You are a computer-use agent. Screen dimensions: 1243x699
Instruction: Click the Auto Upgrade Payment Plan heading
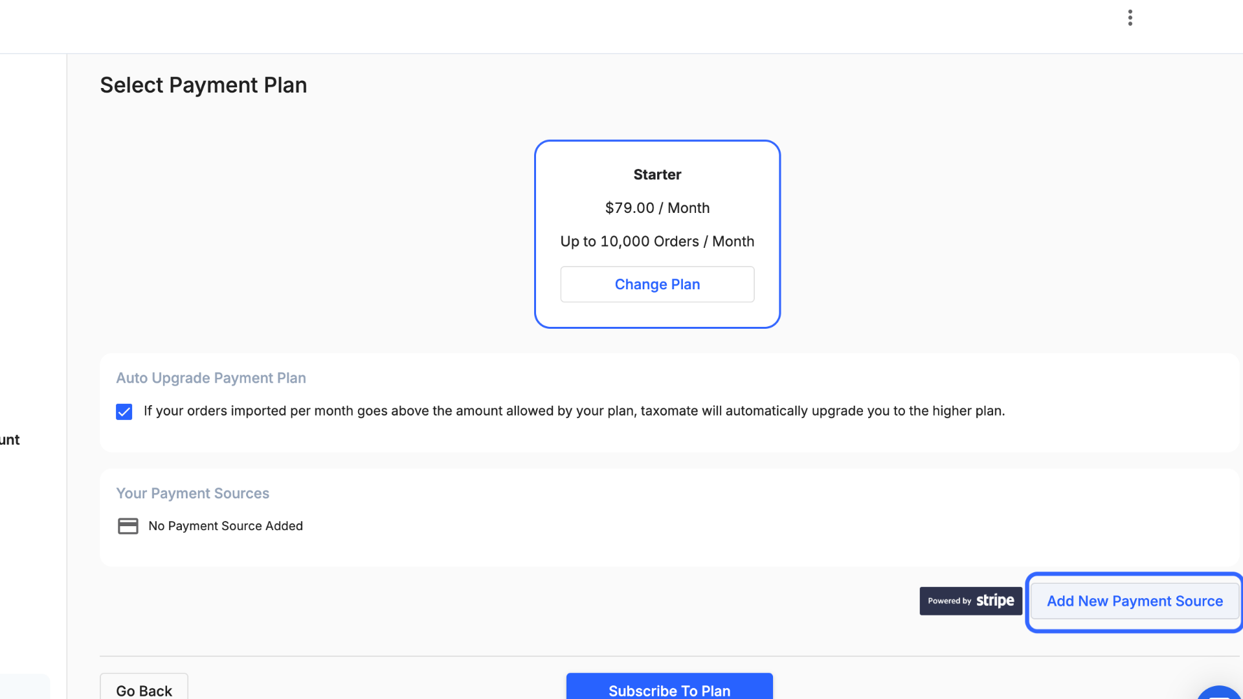tap(211, 378)
